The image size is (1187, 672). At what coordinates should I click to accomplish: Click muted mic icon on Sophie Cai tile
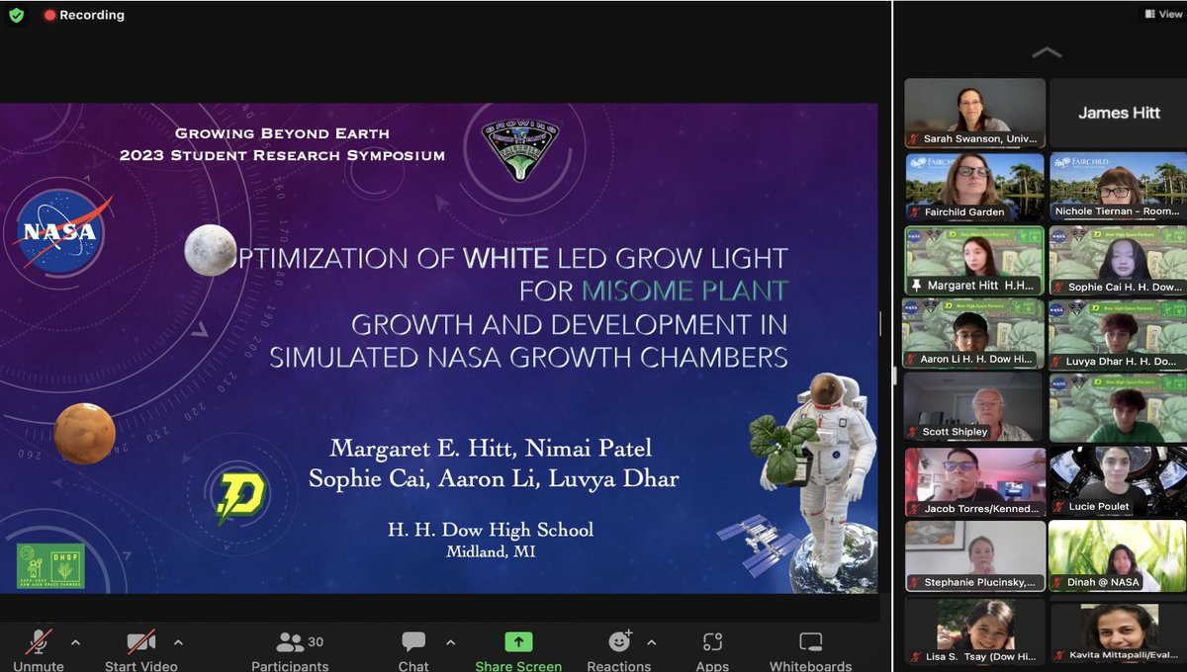pos(1059,287)
